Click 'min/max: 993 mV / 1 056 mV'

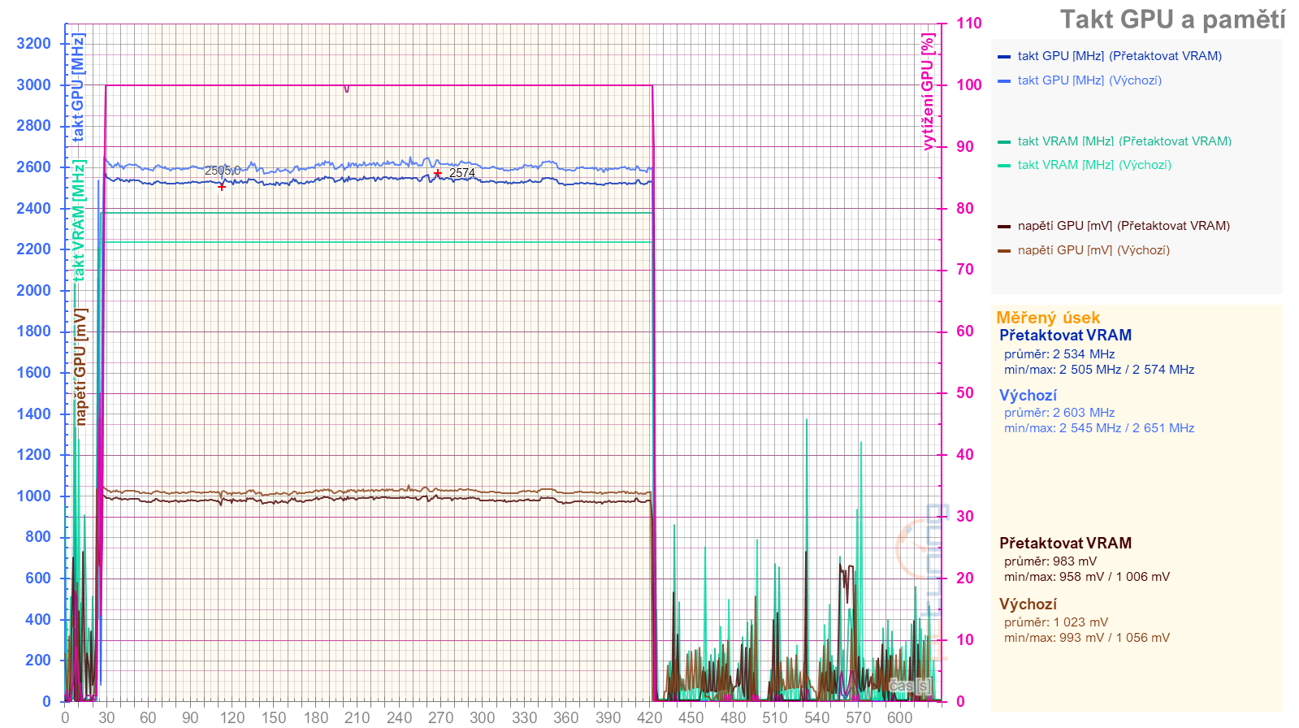click(x=1087, y=638)
